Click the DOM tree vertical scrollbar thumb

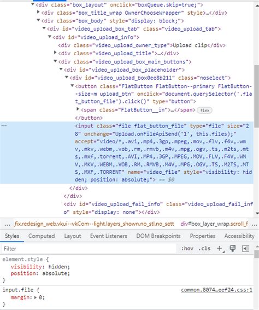256,96
